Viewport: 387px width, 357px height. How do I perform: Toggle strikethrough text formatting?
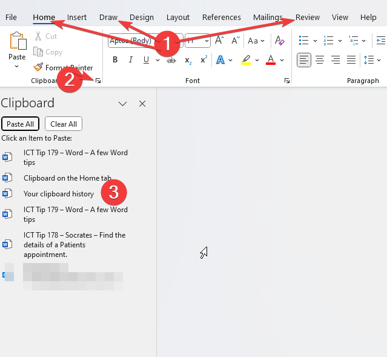tap(171, 60)
